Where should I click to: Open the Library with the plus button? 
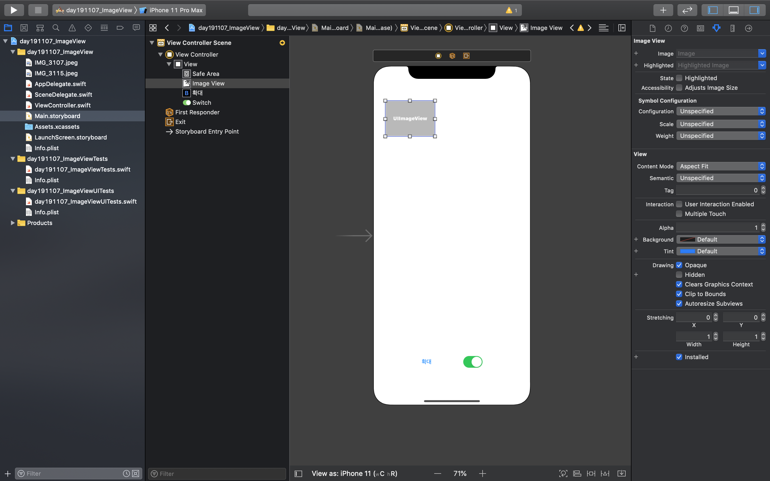663,10
